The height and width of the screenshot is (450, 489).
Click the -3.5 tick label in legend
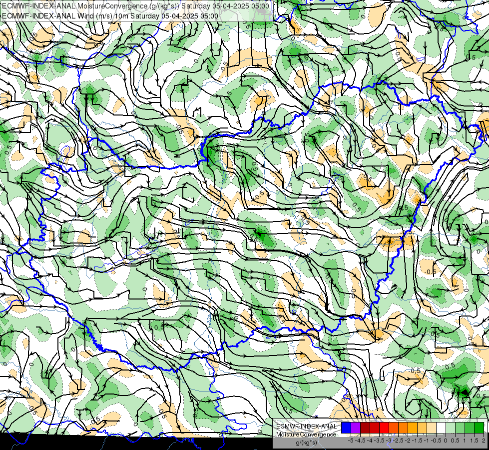point(379,440)
